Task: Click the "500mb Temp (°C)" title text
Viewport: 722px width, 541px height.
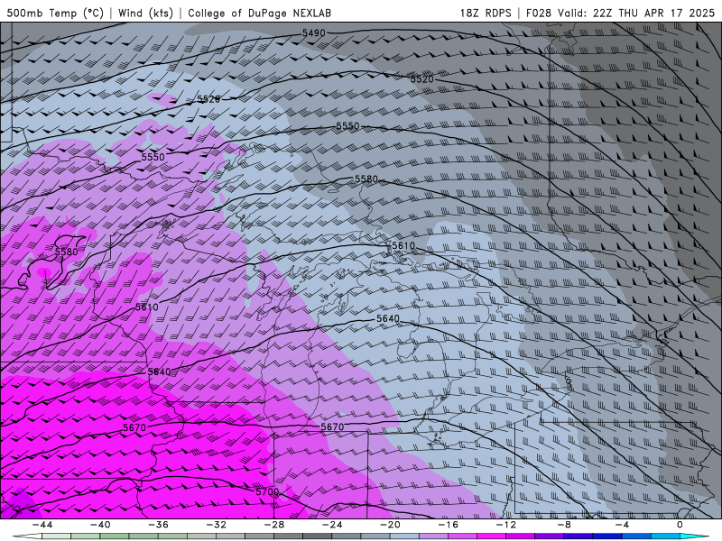Action: click(55, 13)
